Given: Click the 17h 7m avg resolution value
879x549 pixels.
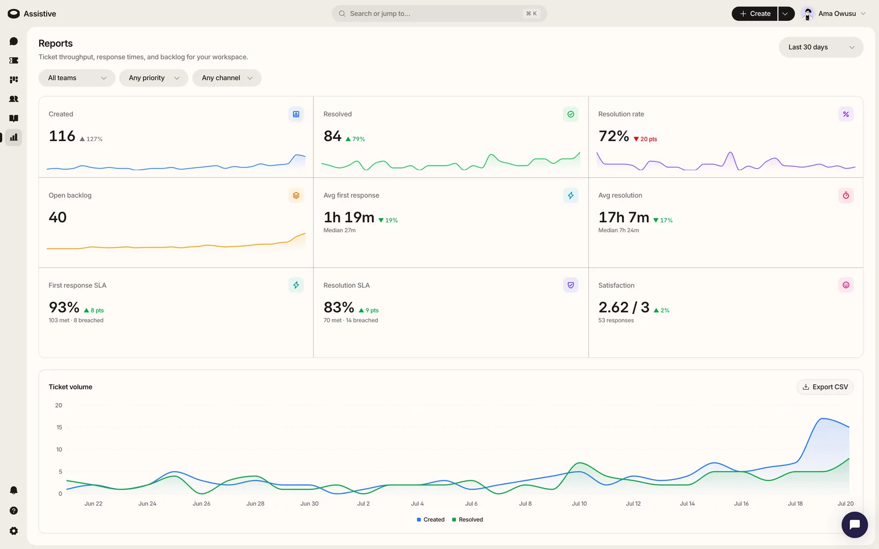Looking at the screenshot, I should 624,217.
